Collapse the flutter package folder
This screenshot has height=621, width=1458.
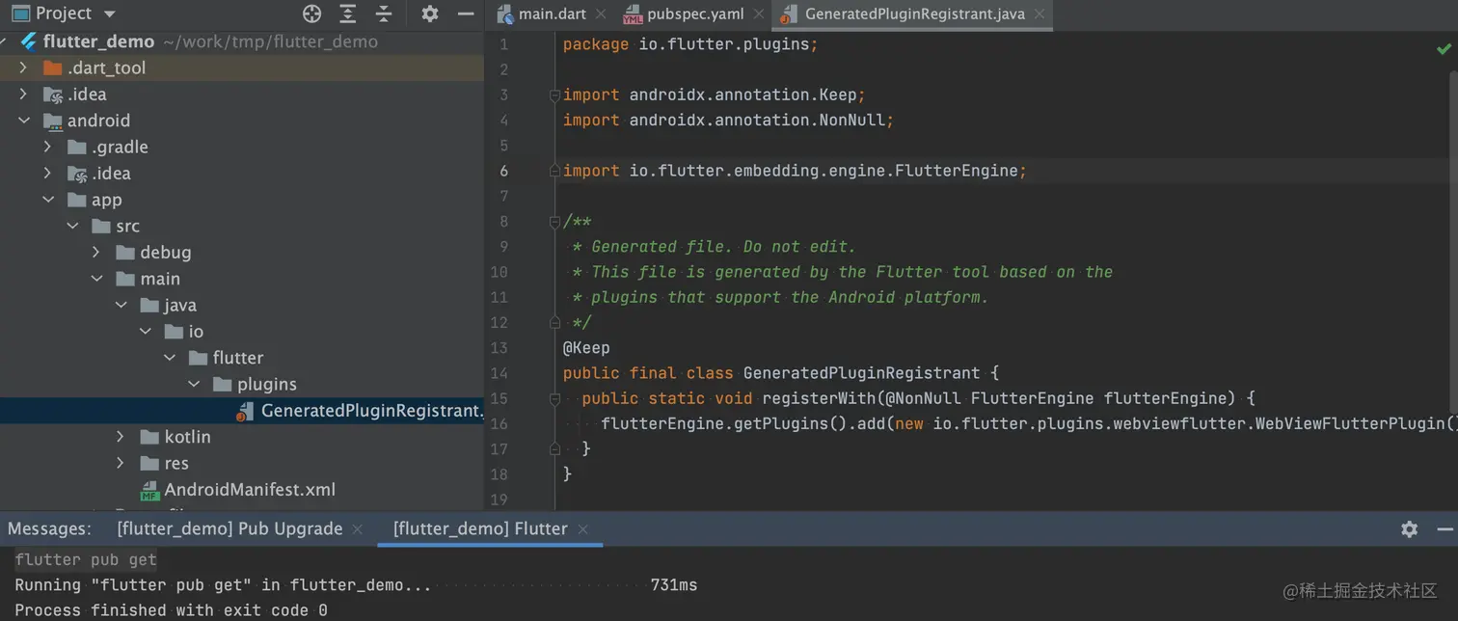click(170, 358)
